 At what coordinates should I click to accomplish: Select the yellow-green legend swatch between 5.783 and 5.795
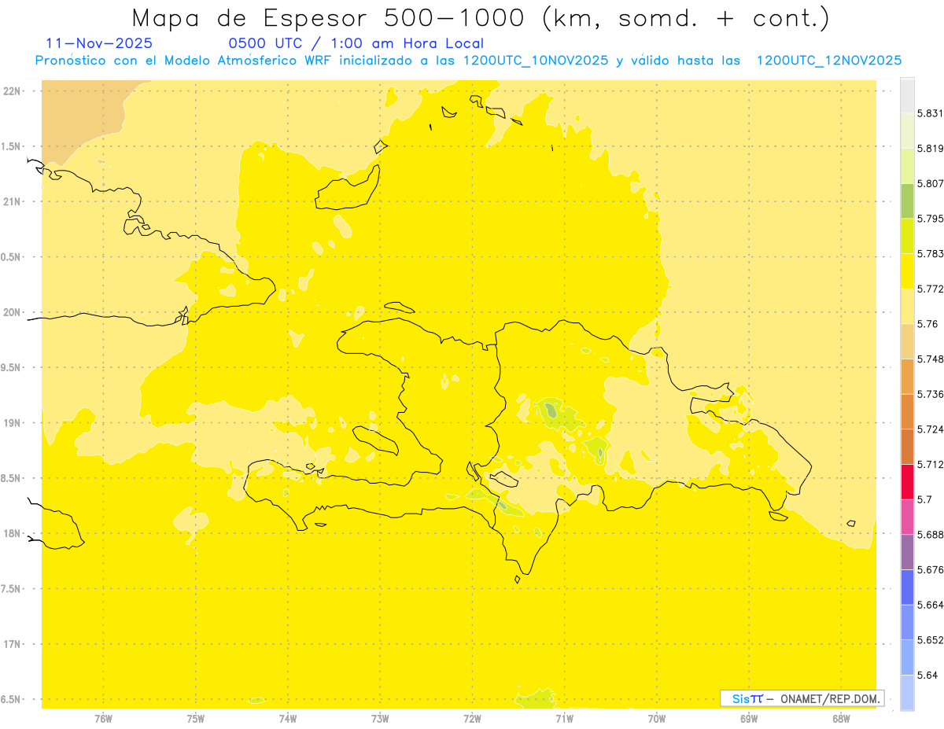click(x=907, y=236)
